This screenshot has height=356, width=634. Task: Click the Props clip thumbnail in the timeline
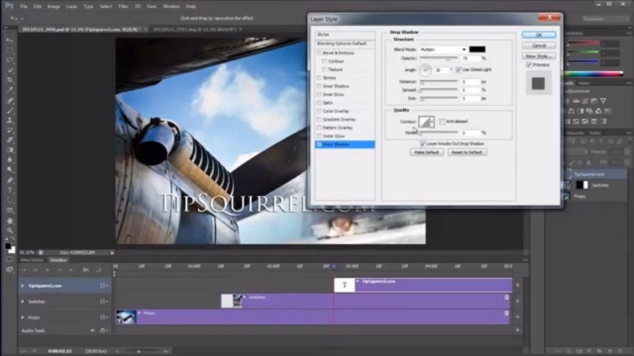[126, 316]
